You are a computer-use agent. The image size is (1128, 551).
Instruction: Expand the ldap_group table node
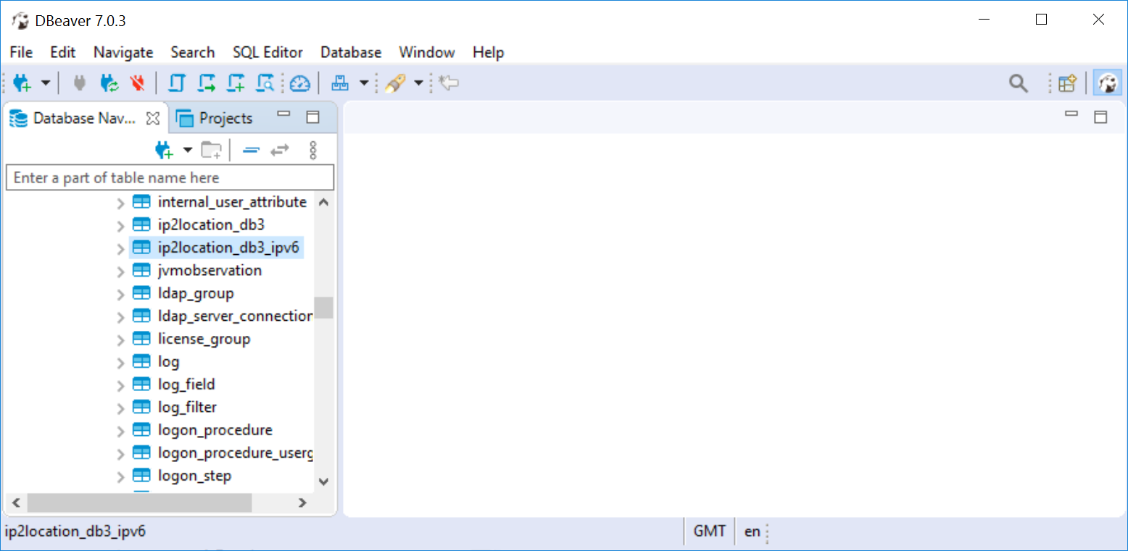pyautogui.click(x=121, y=294)
